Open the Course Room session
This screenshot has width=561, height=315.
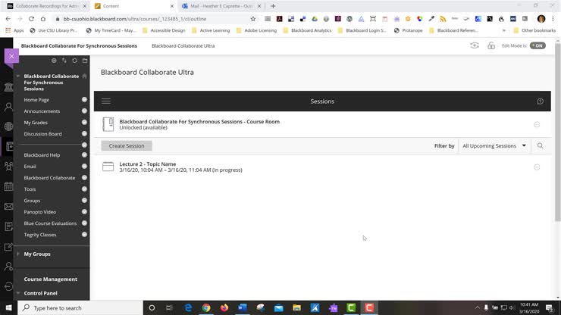pyautogui.click(x=199, y=122)
